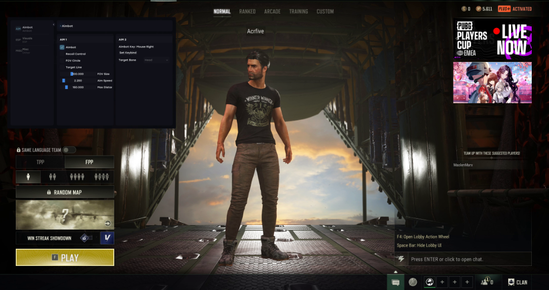Select Duo mode two-person icon
The image size is (549, 290).
53,177
